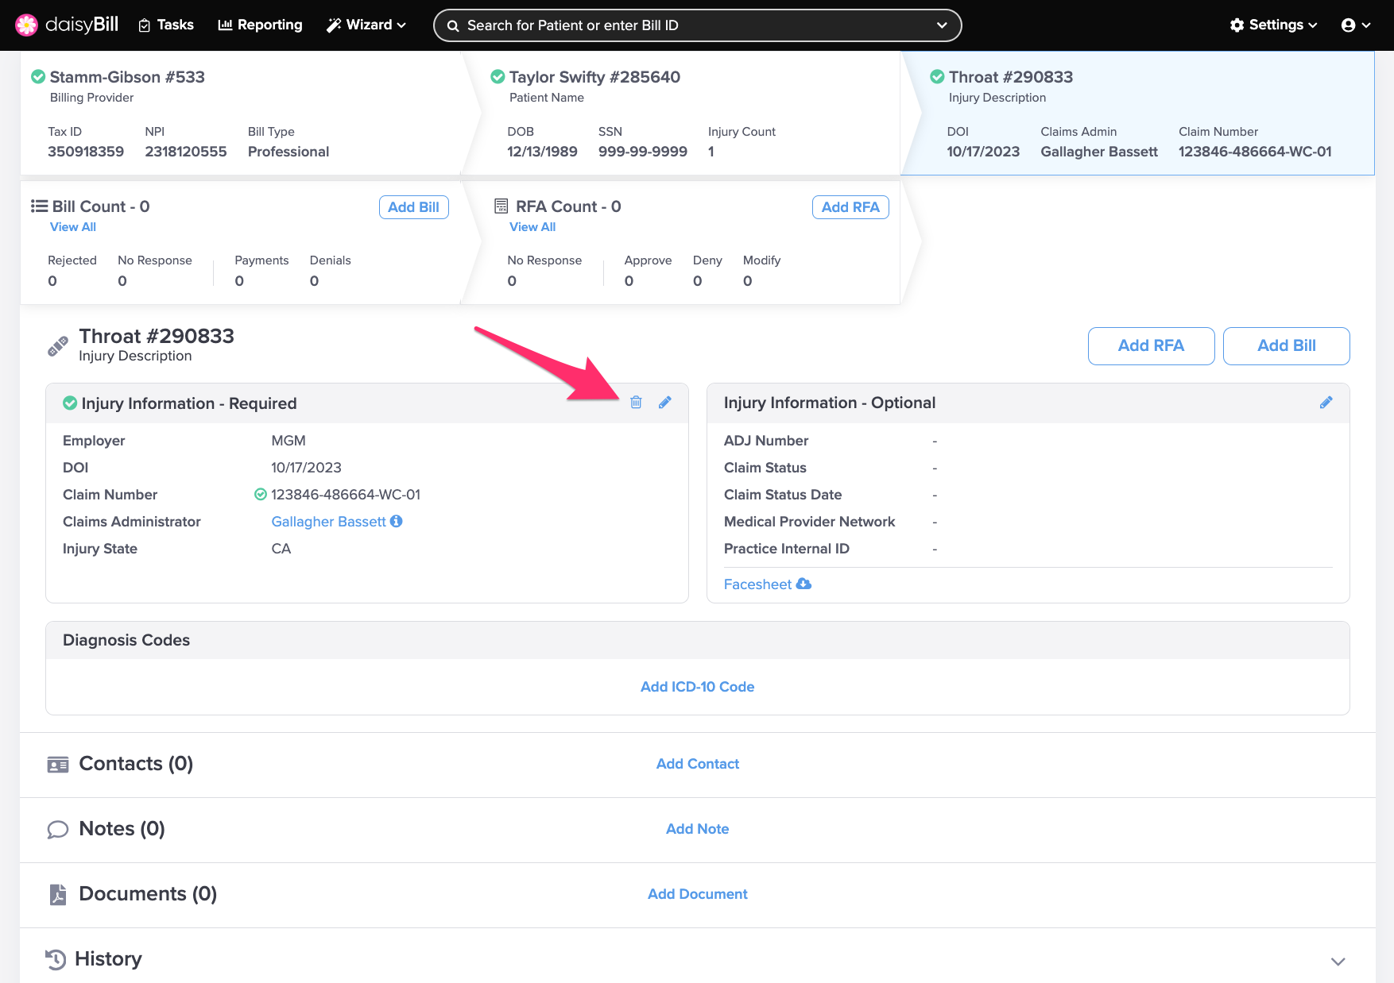Click Add ICD-10 Code link
Image resolution: width=1394 pixels, height=983 pixels.
click(x=697, y=687)
